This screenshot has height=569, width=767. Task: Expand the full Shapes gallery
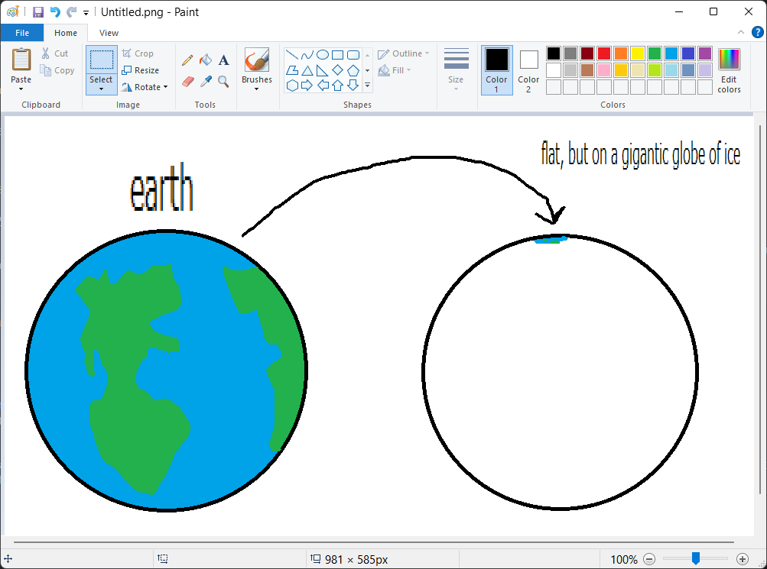367,86
